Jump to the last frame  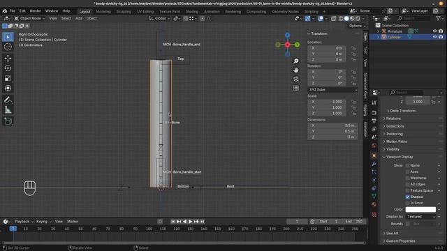(202, 222)
